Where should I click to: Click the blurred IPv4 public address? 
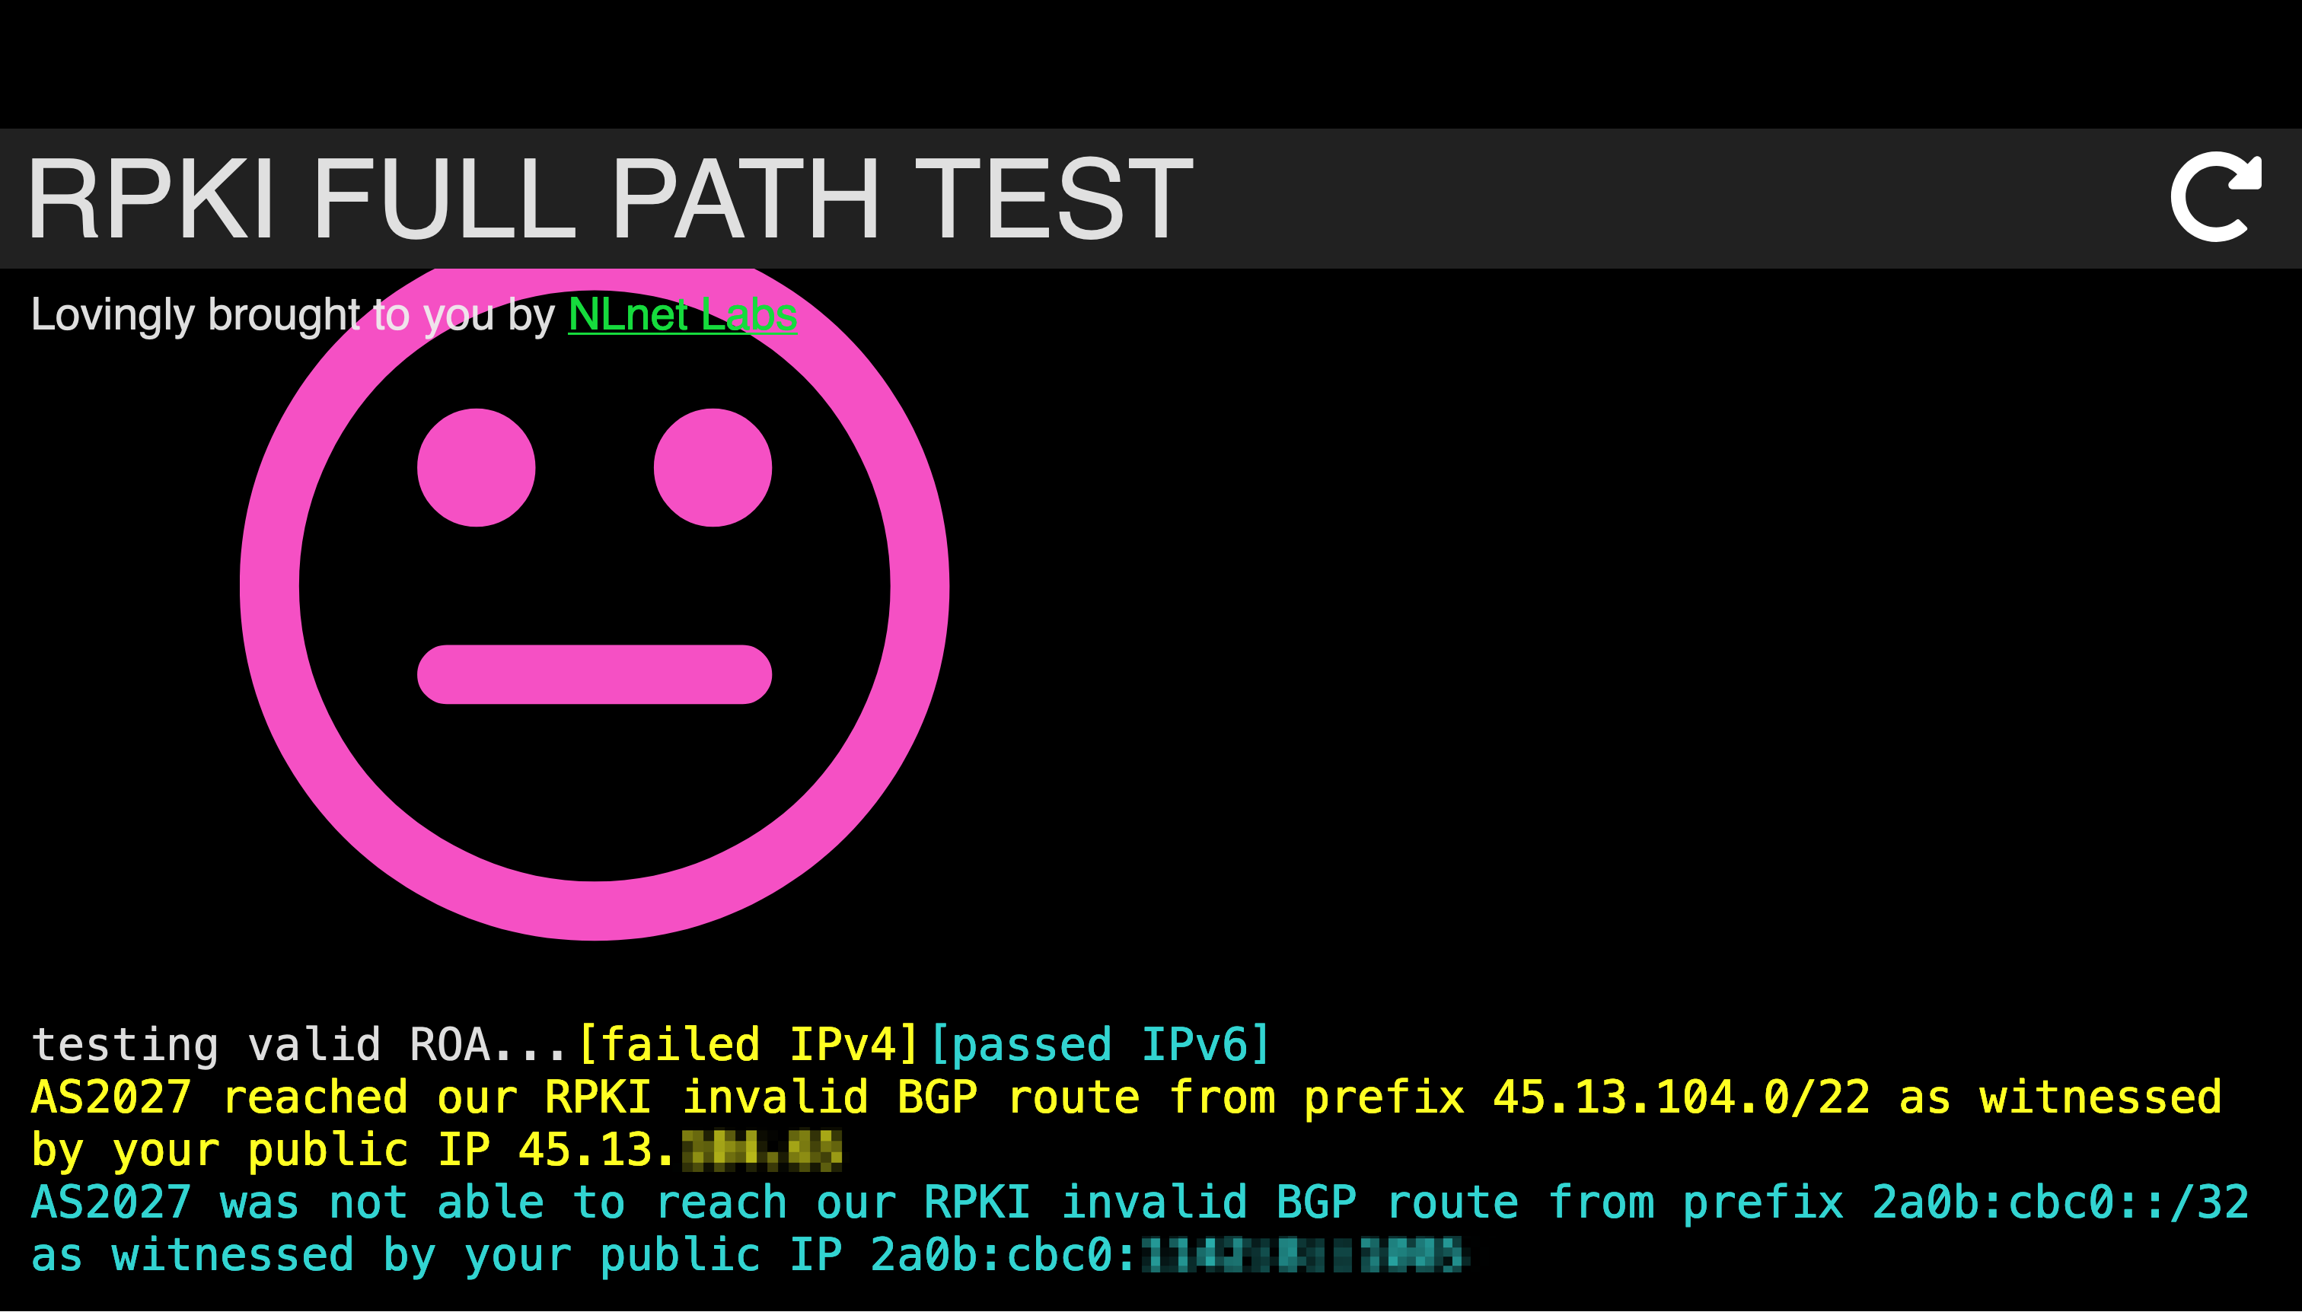point(762,1151)
